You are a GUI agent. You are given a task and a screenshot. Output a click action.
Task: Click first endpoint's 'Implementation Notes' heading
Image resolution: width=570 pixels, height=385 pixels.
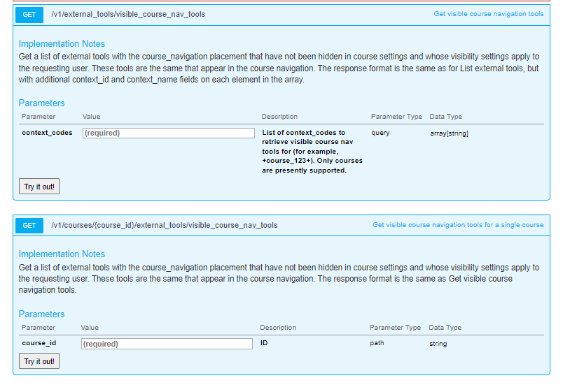62,44
